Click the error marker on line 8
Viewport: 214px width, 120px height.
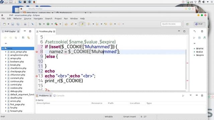[x=37, y=52]
